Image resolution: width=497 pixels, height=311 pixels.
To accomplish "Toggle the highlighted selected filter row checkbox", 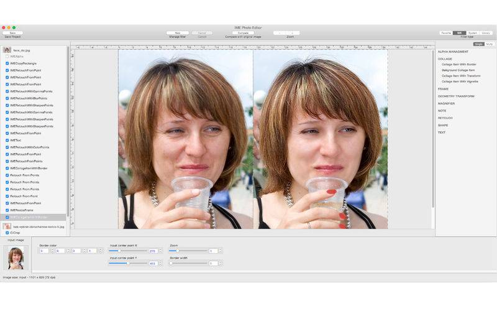I will coord(7,217).
